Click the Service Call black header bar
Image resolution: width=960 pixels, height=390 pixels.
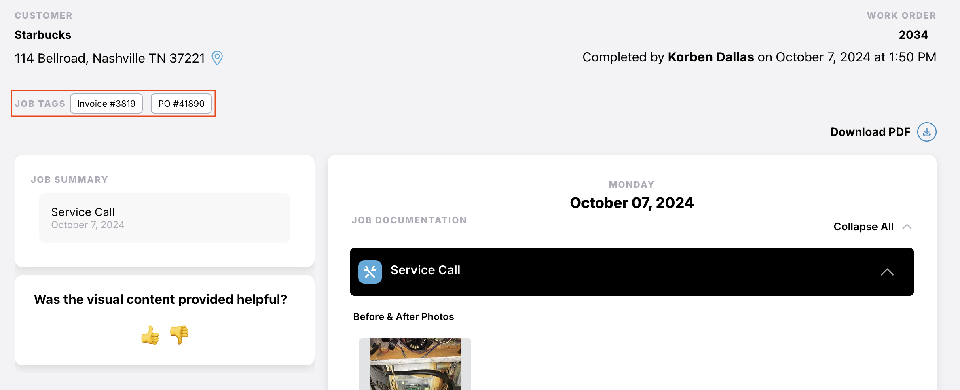point(631,272)
